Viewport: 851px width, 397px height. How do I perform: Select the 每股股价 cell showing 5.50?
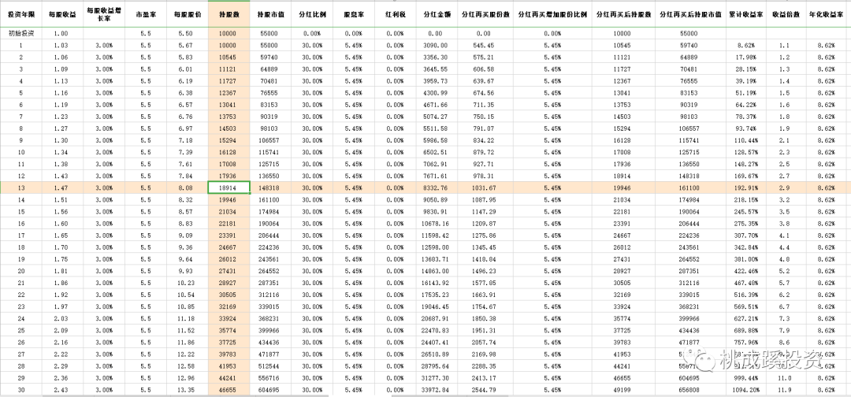point(187,33)
